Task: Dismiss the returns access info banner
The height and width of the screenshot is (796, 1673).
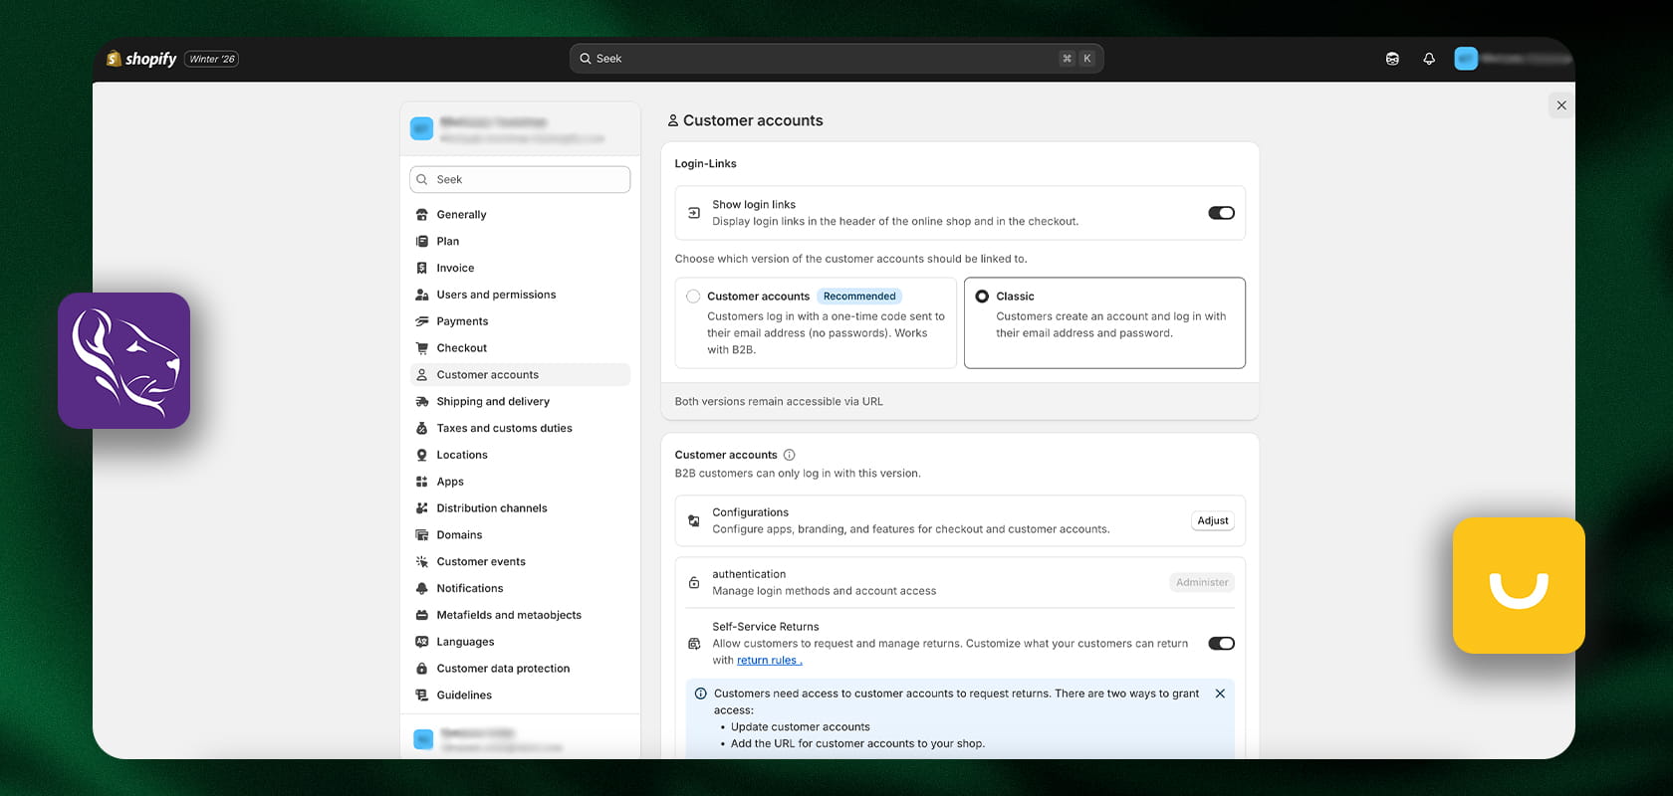Action: click(x=1220, y=694)
